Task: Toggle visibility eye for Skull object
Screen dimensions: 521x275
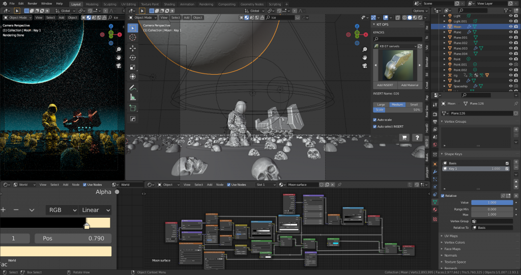Action: click(510, 81)
